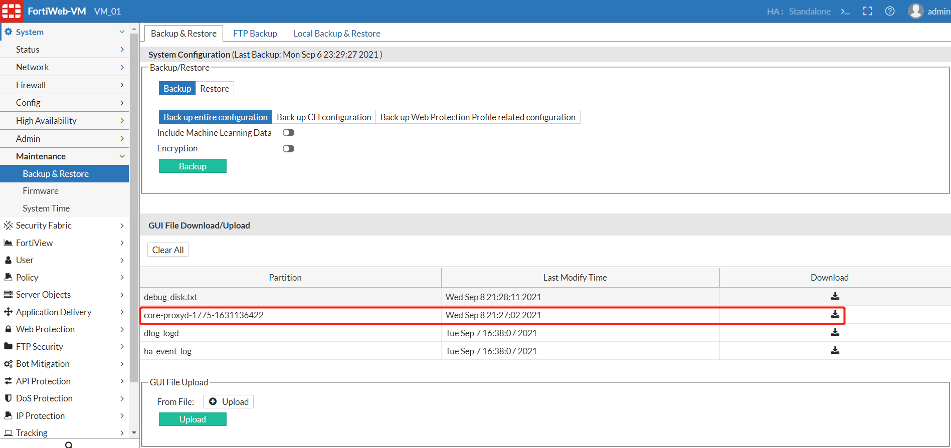Open the CLI console icon

click(x=845, y=12)
